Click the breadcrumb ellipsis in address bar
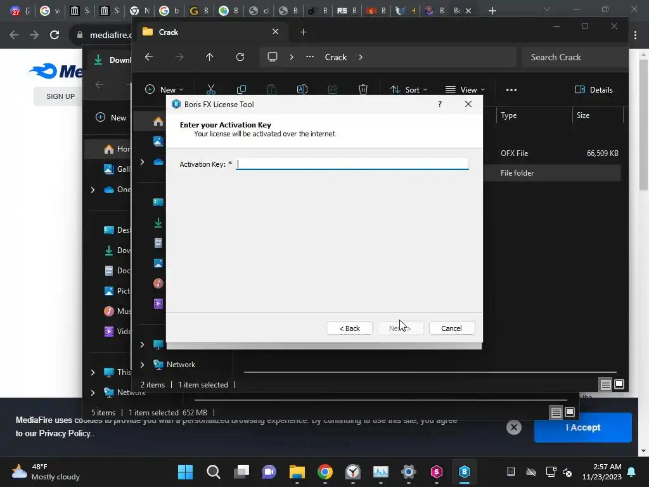 pyautogui.click(x=309, y=57)
